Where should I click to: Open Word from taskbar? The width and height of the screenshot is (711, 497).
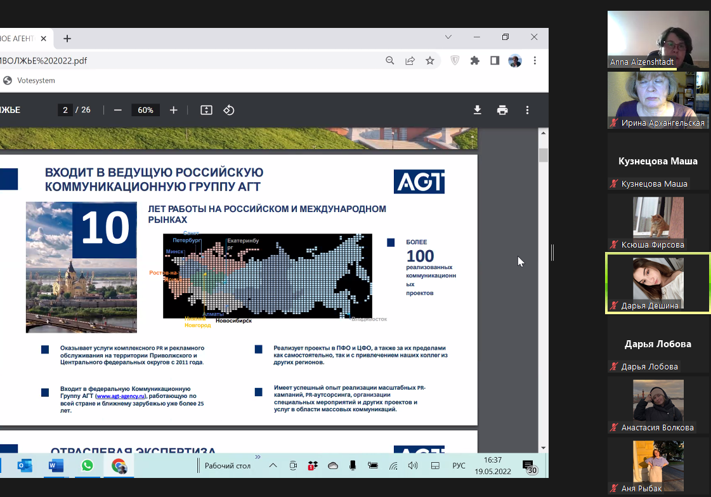(56, 466)
